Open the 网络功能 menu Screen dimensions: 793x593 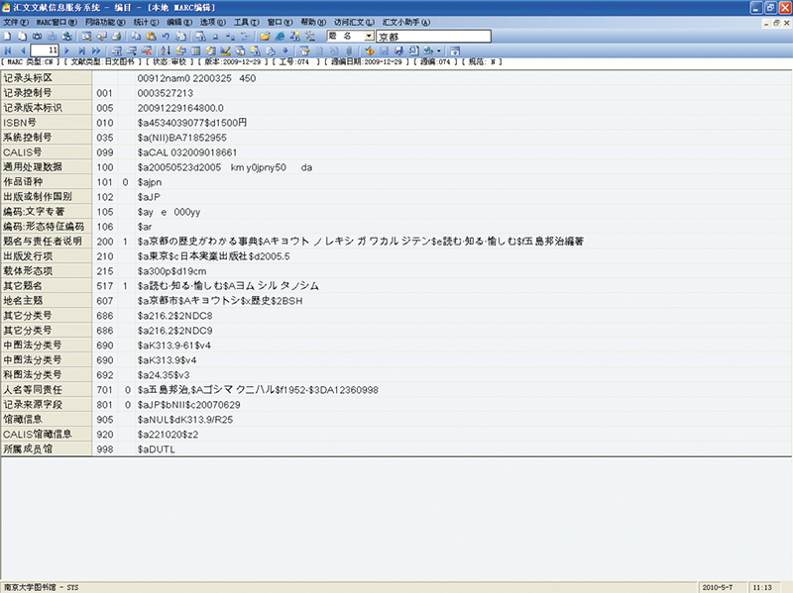[105, 22]
